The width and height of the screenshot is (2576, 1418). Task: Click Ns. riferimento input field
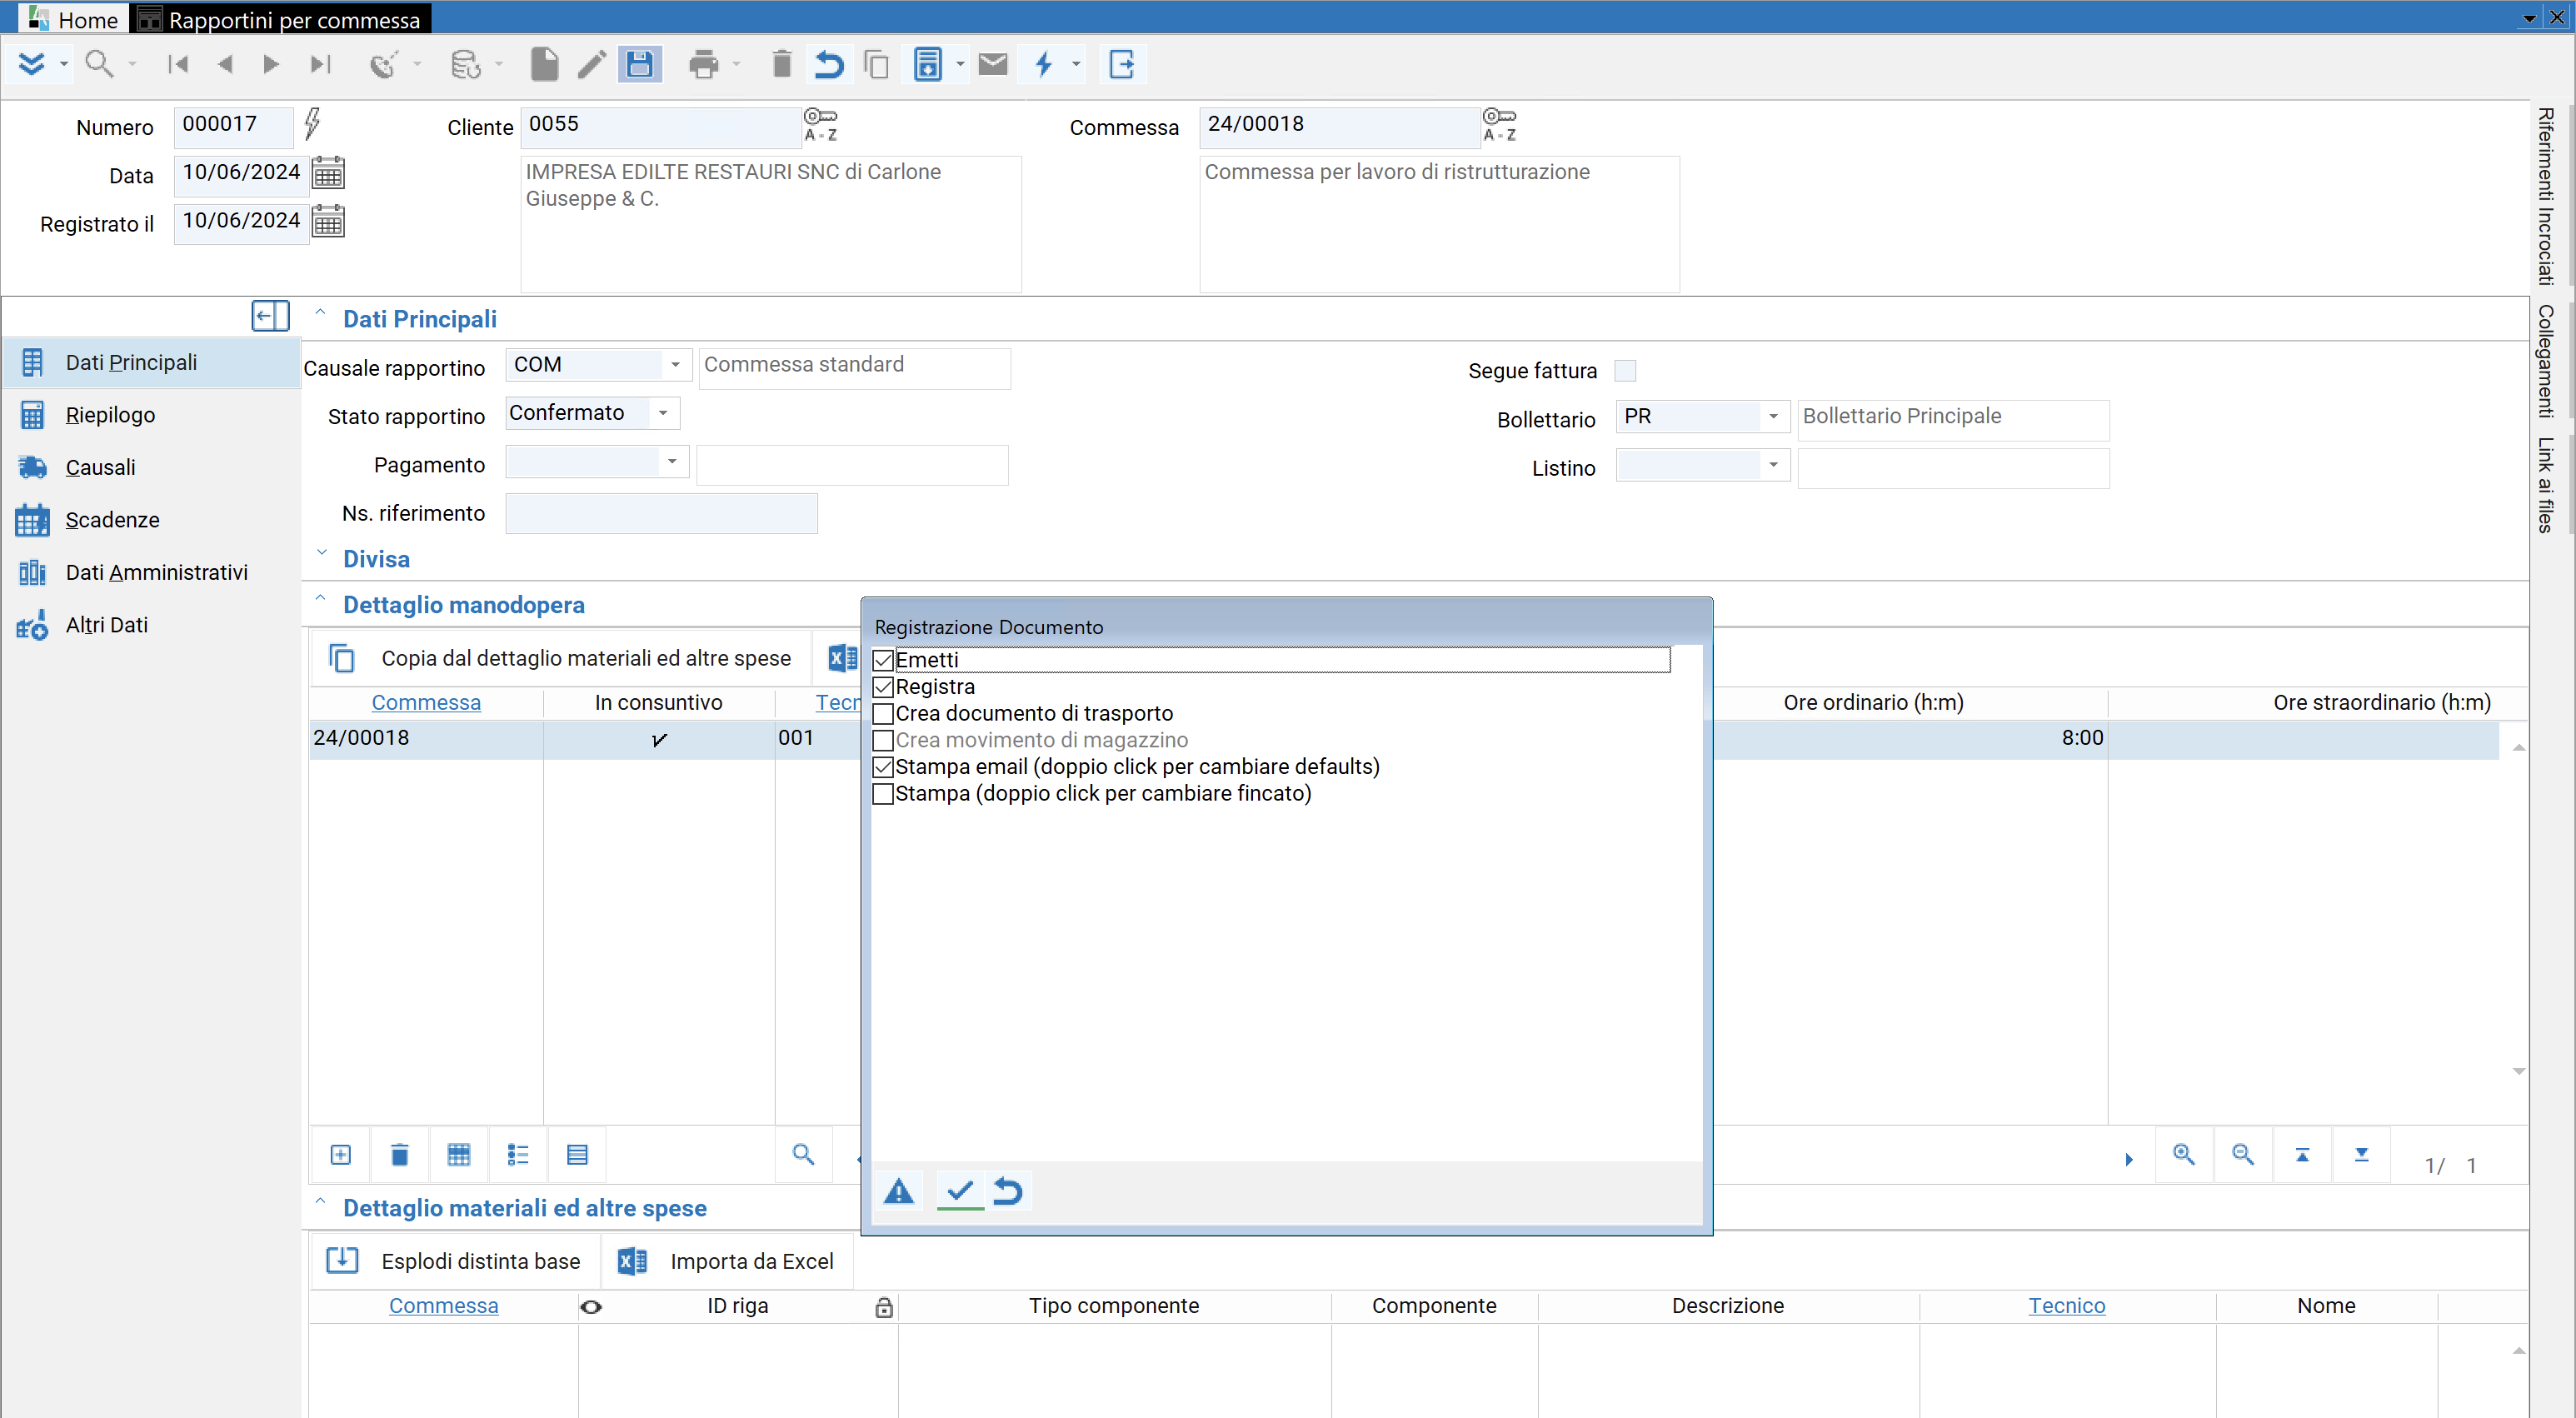click(661, 513)
